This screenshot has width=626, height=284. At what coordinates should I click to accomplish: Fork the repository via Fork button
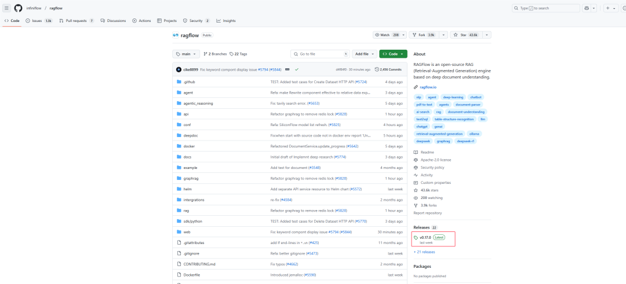click(424, 35)
